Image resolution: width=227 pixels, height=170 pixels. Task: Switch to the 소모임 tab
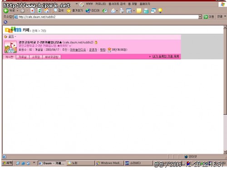click(x=36, y=57)
